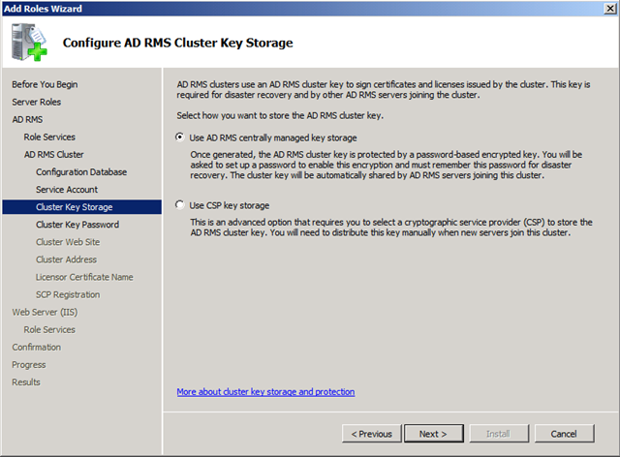
Task: Click the Configure AD RMS Cluster Key Storage heading
Action: 178,43
